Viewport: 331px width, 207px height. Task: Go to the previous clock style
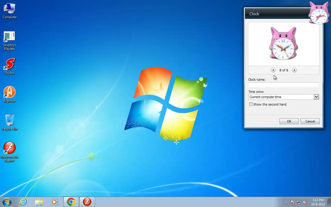coord(273,70)
